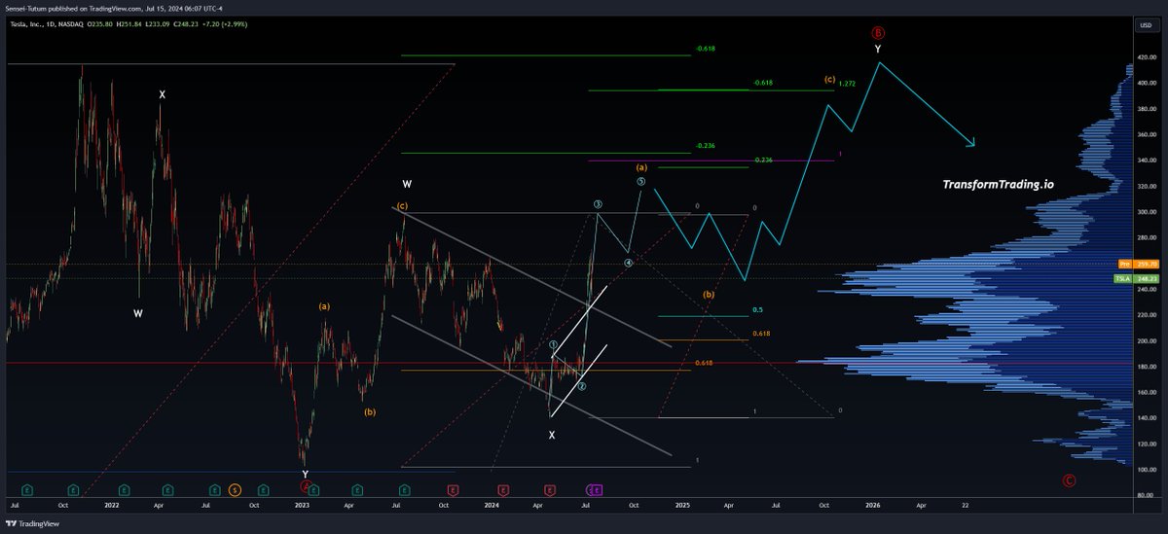Select the July 2023 earnings marker
The height and width of the screenshot is (534, 1168).
click(x=407, y=489)
